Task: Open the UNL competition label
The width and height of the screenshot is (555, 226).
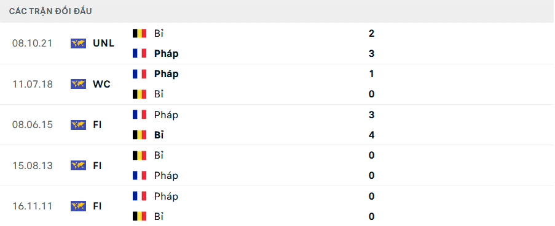Action: (x=104, y=43)
